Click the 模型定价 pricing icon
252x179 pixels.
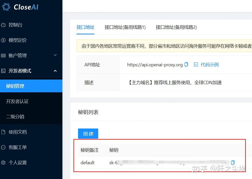(x=4, y=40)
